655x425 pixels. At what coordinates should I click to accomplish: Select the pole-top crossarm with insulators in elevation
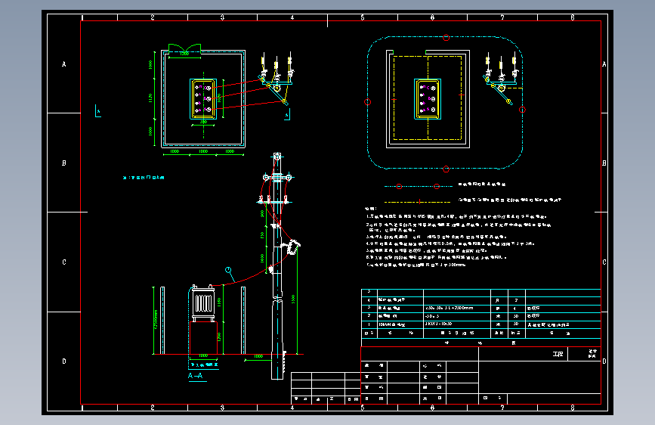point(277,178)
